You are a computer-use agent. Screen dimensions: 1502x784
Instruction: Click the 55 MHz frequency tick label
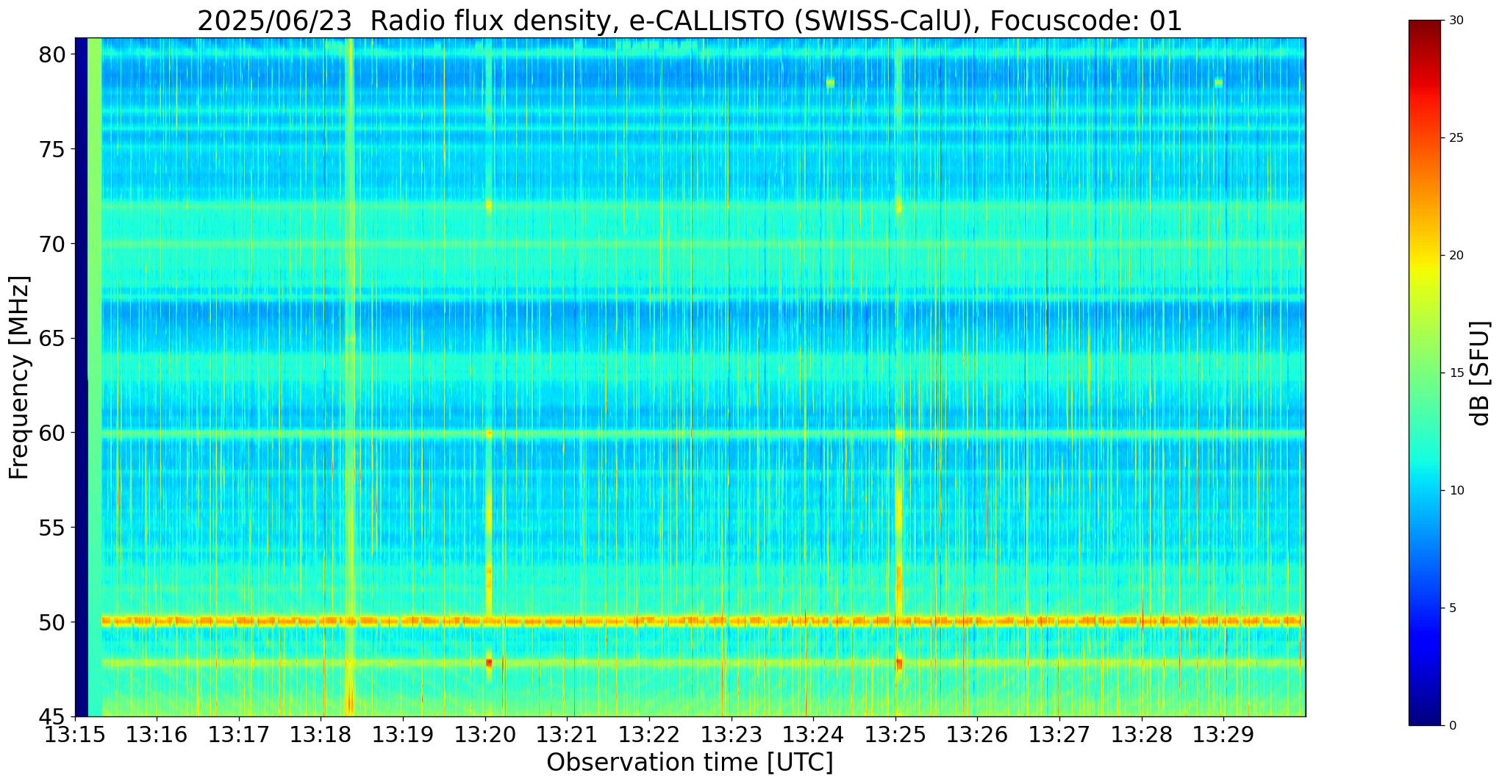pyautogui.click(x=52, y=528)
